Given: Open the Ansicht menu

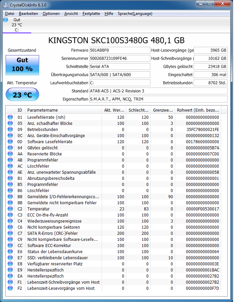Looking at the screenshot, I should [71, 14].
